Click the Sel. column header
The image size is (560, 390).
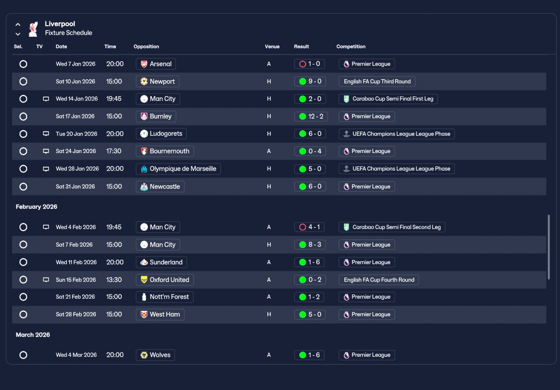[x=18, y=46]
